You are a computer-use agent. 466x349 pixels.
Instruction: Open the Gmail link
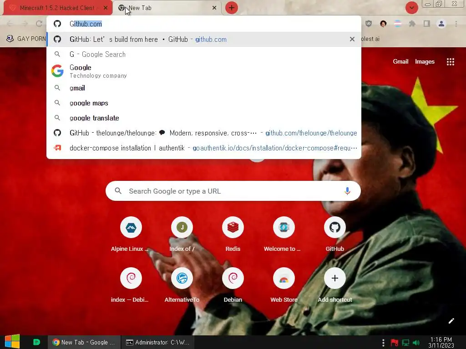(400, 62)
